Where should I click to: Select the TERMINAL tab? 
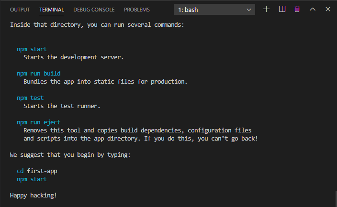point(52,10)
